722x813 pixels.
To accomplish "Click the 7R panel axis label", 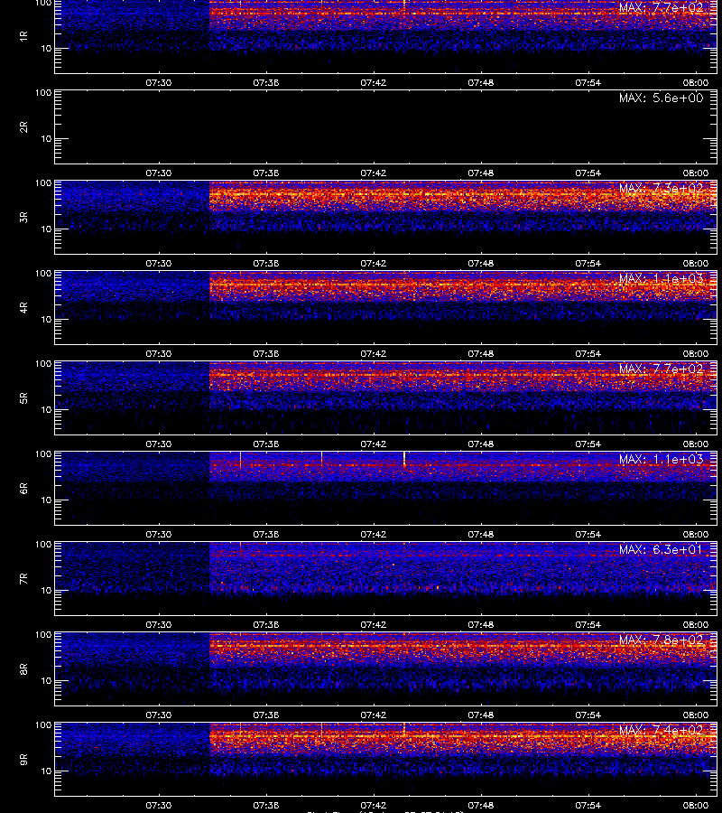I will (x=23, y=579).
